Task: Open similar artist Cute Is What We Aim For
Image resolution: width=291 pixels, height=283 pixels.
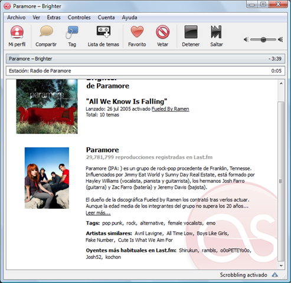Action: [x=145, y=240]
